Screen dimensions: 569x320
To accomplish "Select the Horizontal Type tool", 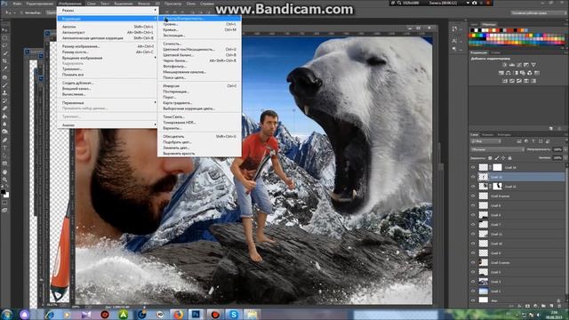I will pos(4,148).
